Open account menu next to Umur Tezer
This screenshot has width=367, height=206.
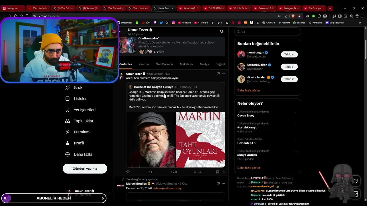pyautogui.click(x=108, y=193)
